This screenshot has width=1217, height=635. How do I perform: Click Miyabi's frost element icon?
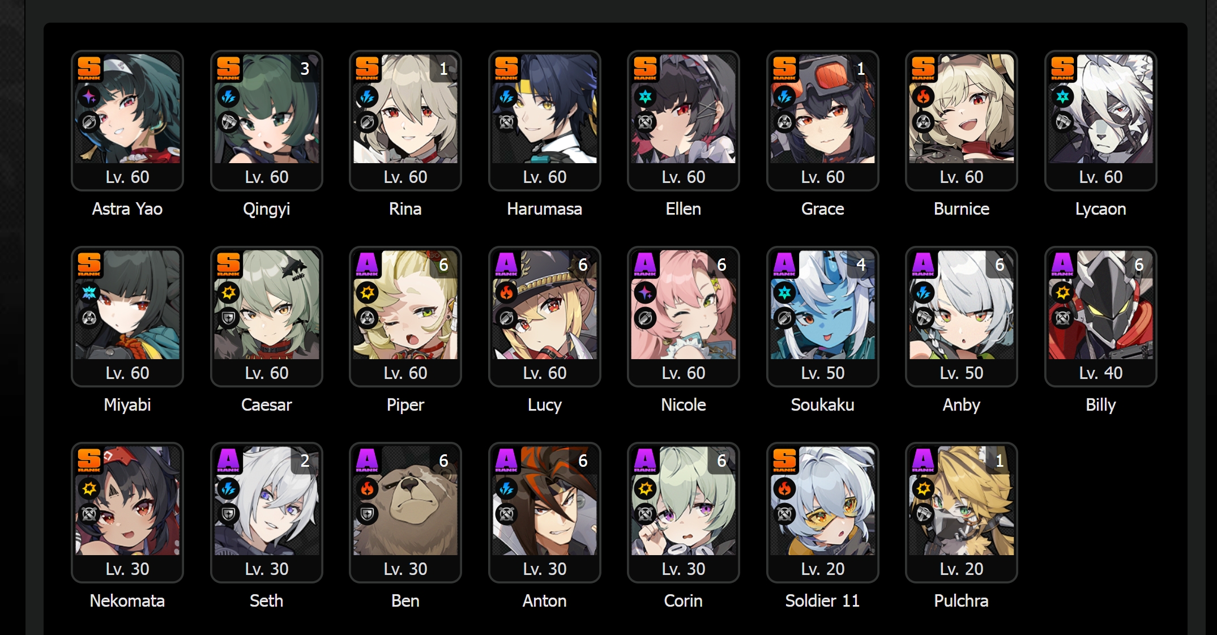click(x=89, y=293)
